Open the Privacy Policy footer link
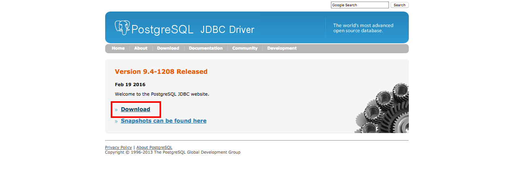 [118, 147]
